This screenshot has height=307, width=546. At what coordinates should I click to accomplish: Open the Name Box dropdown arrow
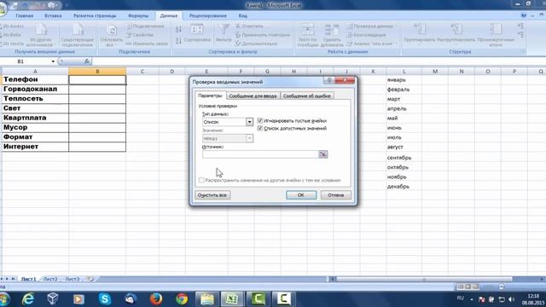coord(53,61)
